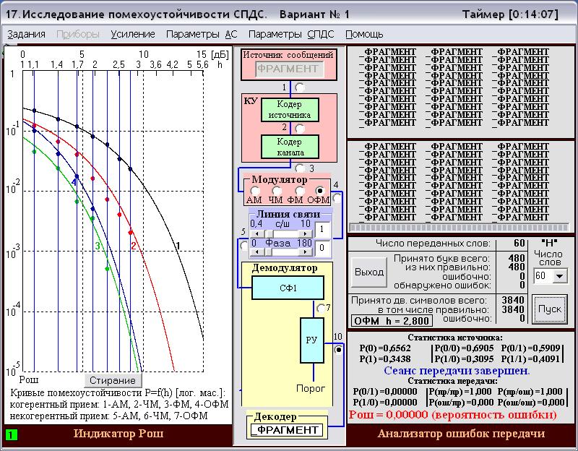The height and width of the screenshot is (451, 578).
Task: Click the РУ decision block
Action: (x=312, y=340)
